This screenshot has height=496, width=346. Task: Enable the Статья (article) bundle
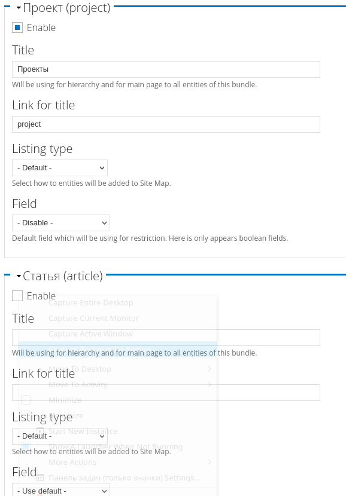17,296
